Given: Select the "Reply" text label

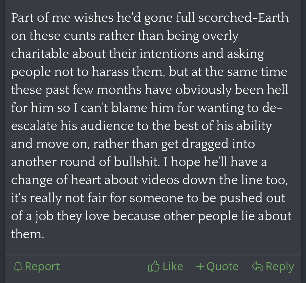Looking at the screenshot, I should (280, 267).
